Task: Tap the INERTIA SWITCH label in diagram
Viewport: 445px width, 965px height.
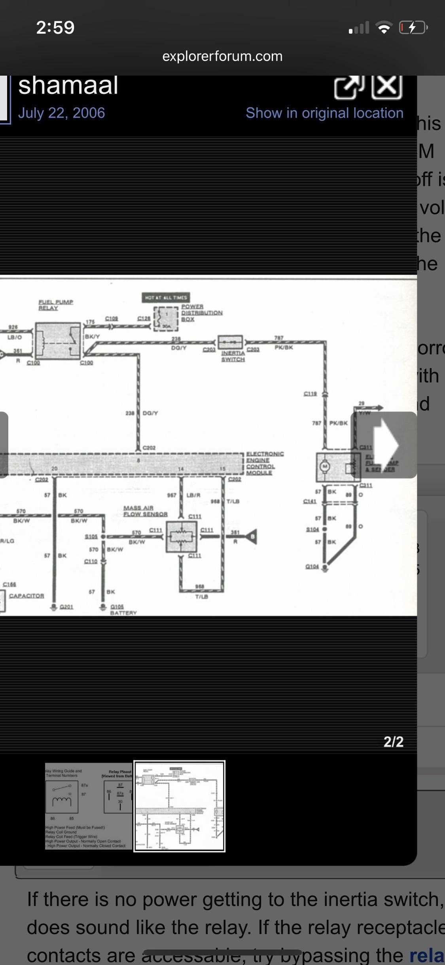Action: (x=233, y=356)
